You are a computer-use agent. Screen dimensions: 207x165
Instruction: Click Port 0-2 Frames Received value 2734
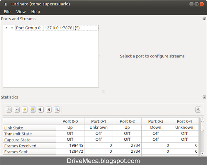coord(127,145)
